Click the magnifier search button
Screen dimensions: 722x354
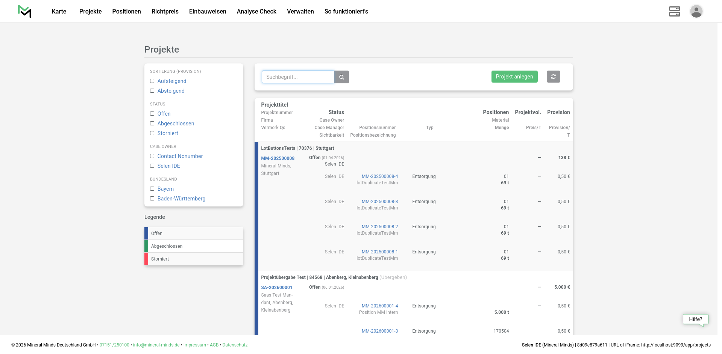[341, 77]
